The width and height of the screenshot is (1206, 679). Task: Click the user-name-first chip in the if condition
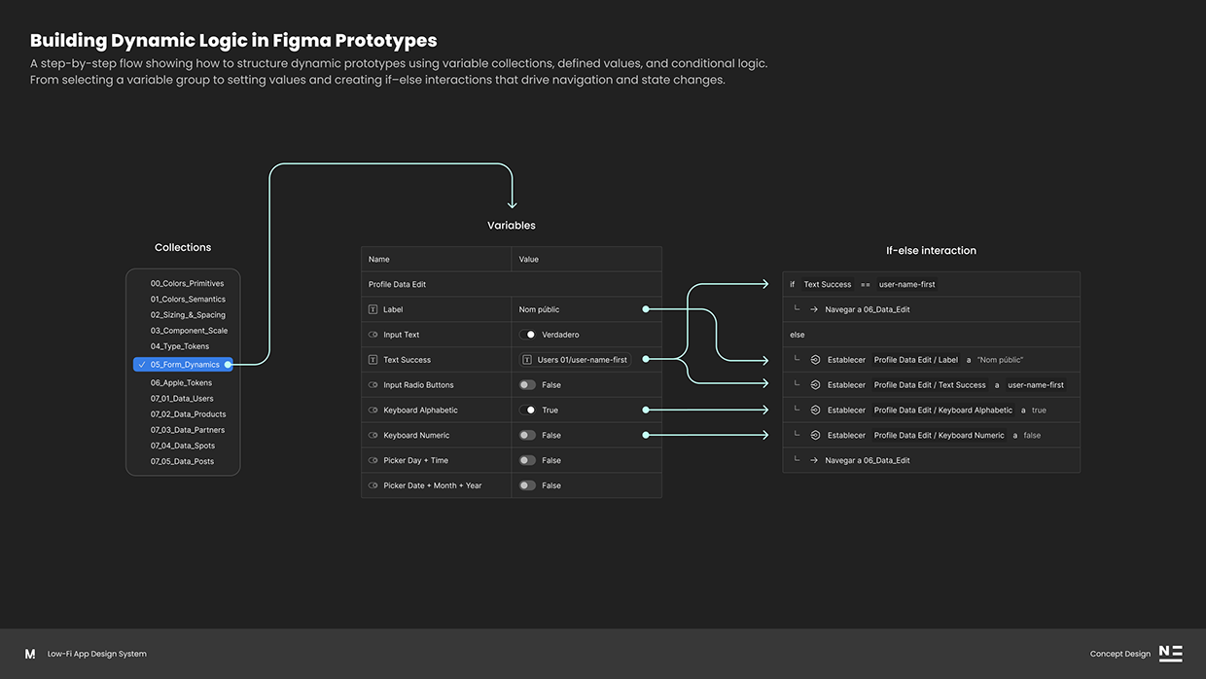click(907, 285)
